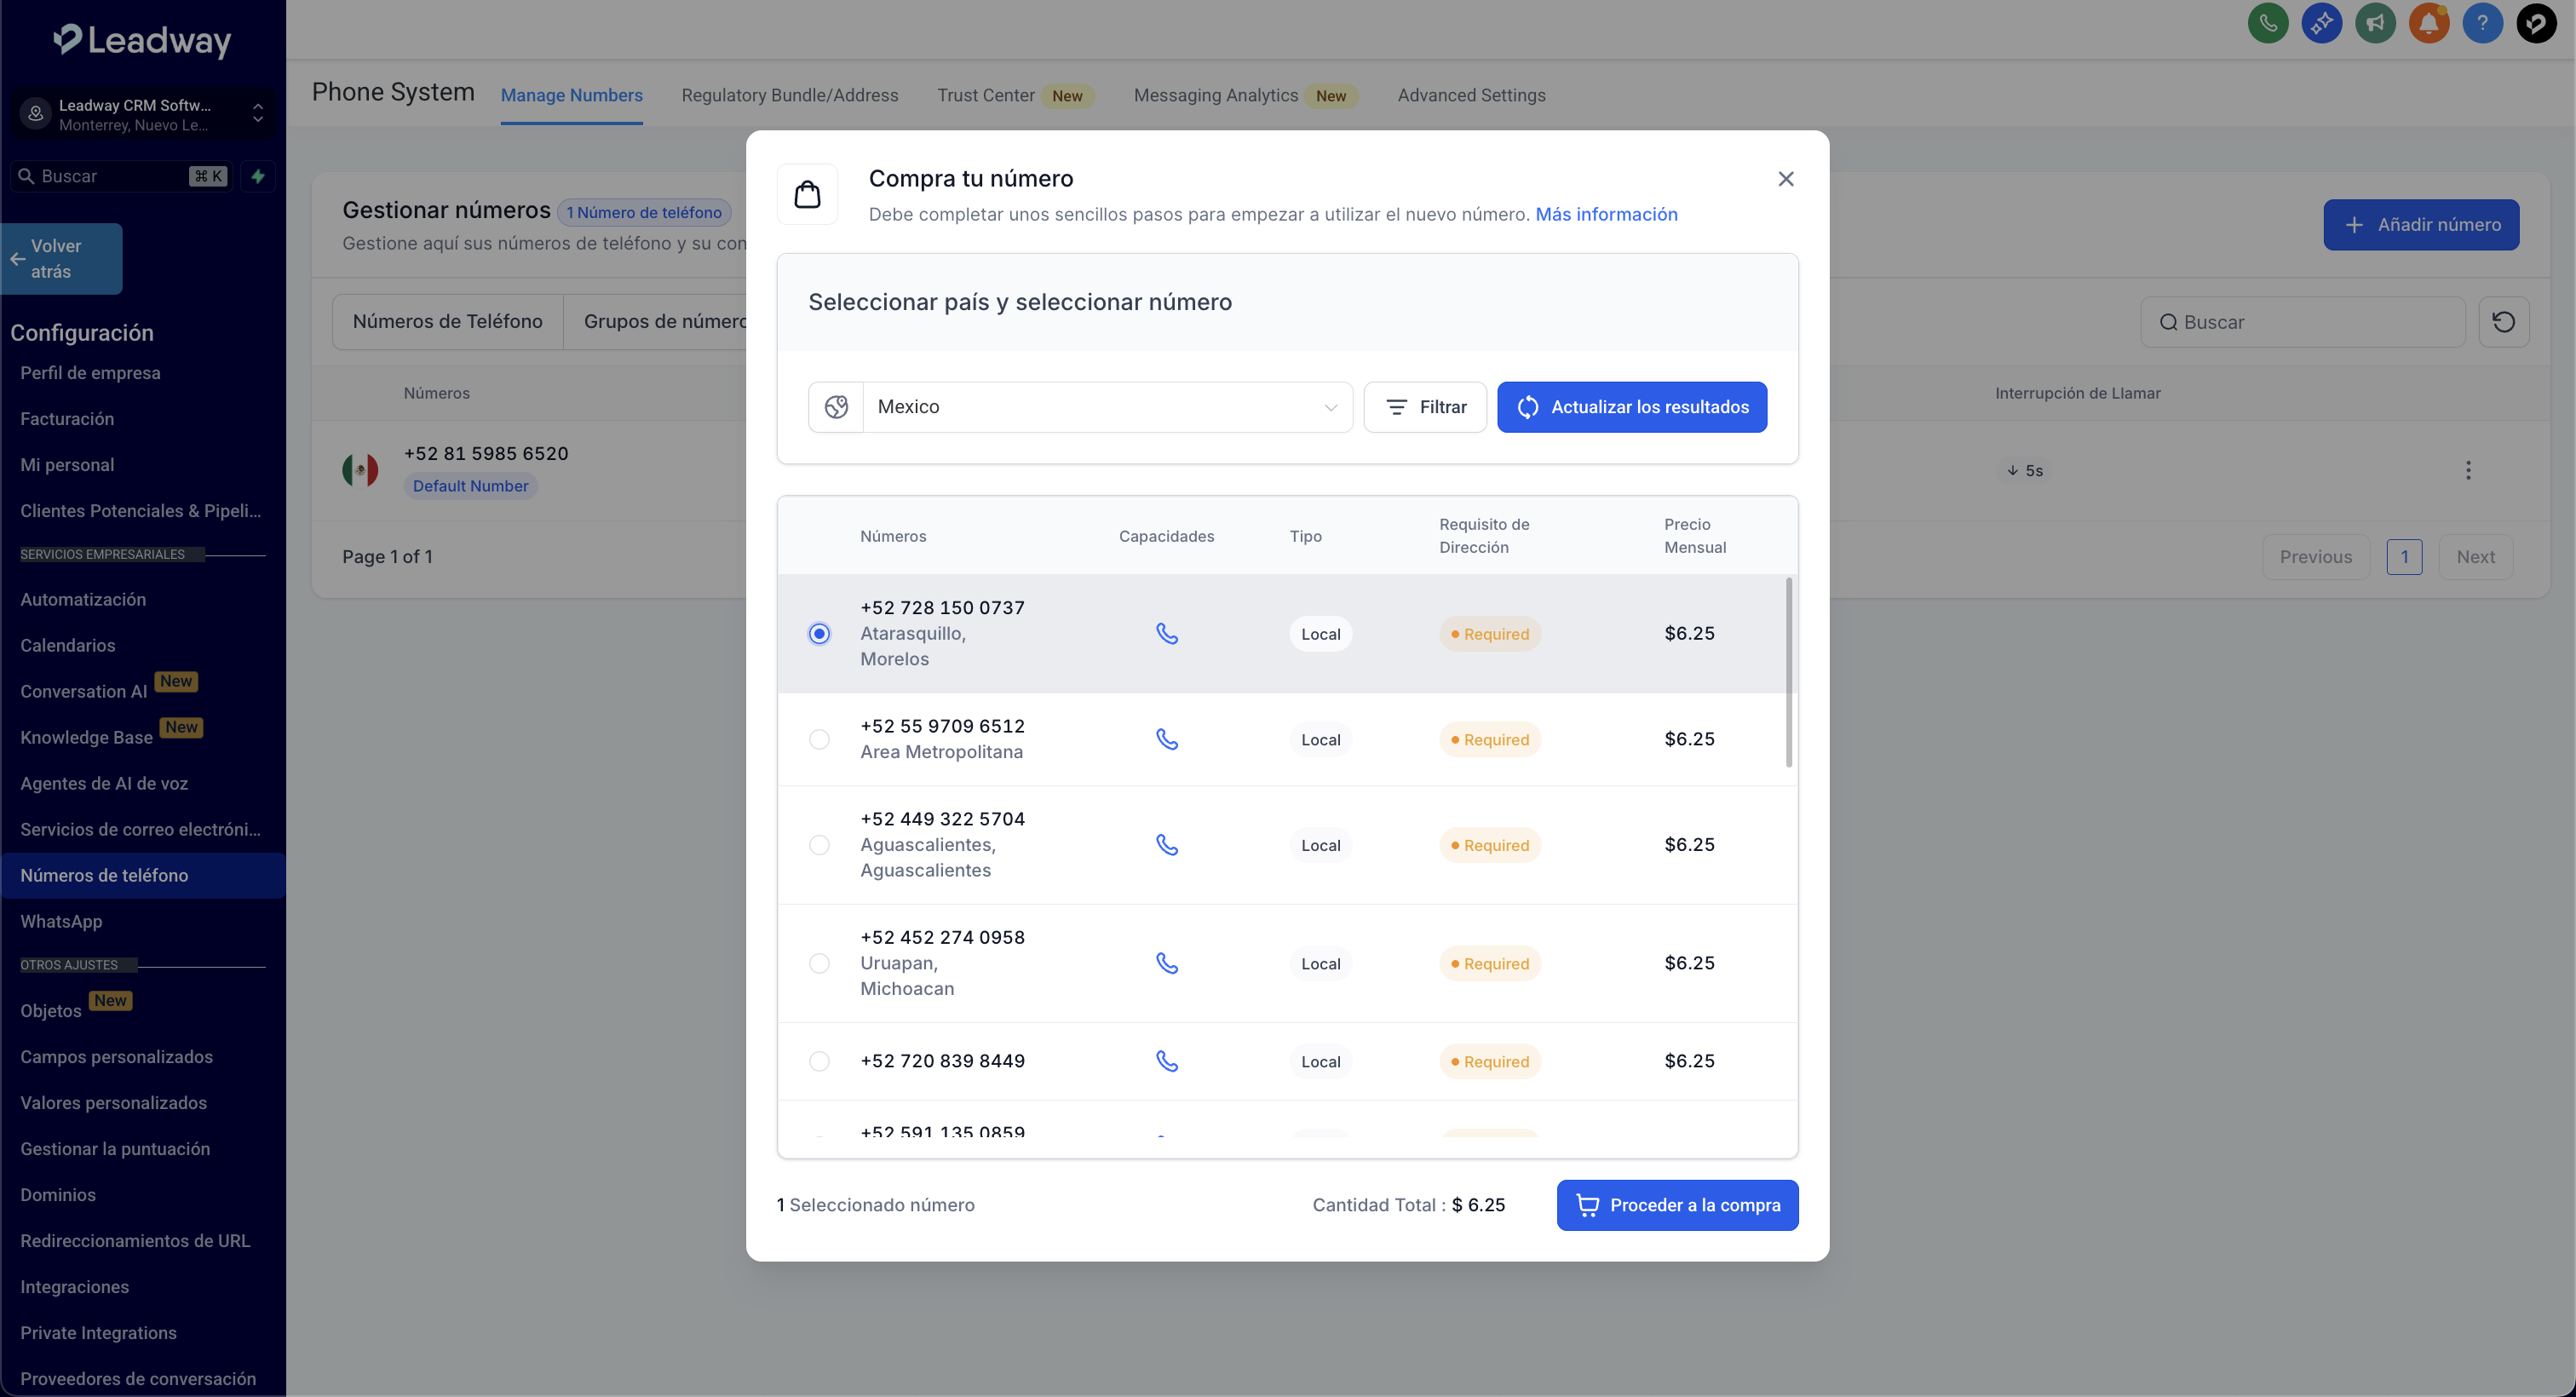This screenshot has width=2576, height=1397.
Task: Select radio button for +52 720 839 8449
Action: tap(819, 1061)
